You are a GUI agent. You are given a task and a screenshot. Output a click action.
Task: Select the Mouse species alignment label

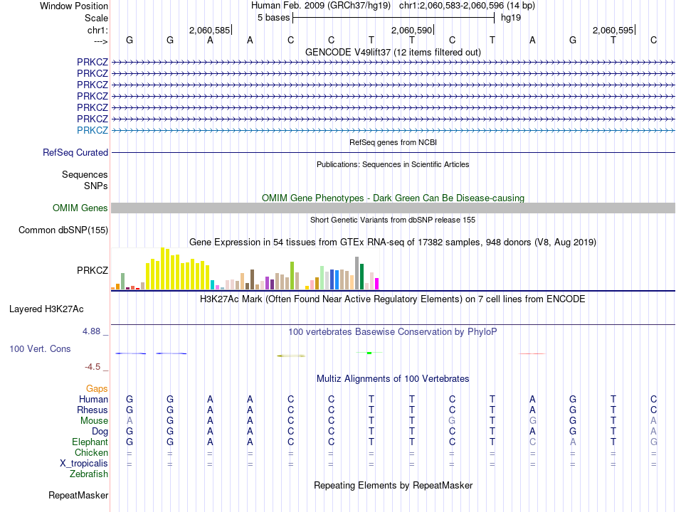[x=94, y=421]
